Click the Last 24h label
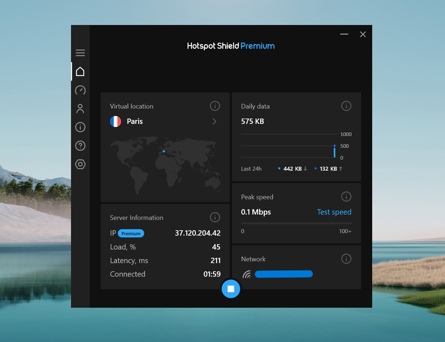 coord(251,168)
